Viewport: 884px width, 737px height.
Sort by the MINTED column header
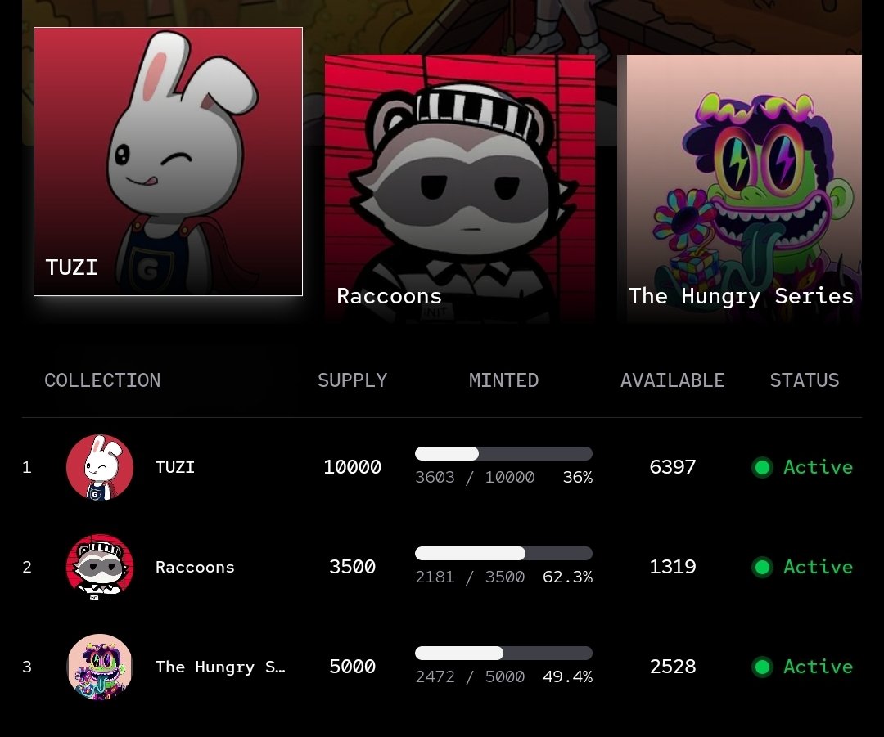click(x=503, y=380)
